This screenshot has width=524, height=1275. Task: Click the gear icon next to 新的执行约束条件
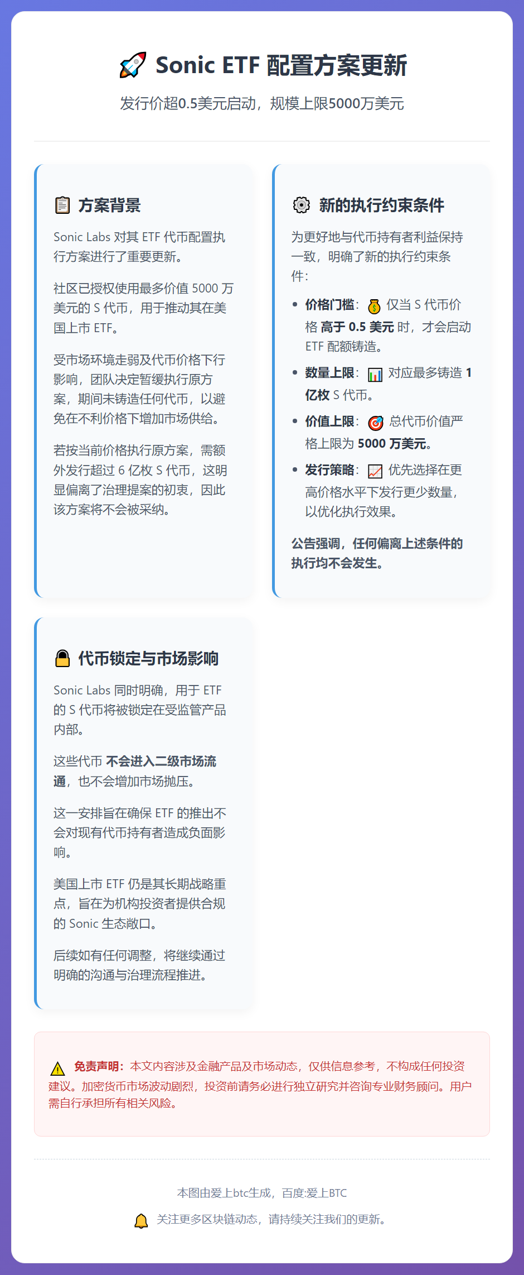[x=301, y=205]
